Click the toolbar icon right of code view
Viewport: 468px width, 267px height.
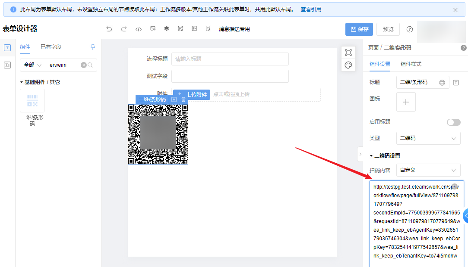click(x=153, y=28)
